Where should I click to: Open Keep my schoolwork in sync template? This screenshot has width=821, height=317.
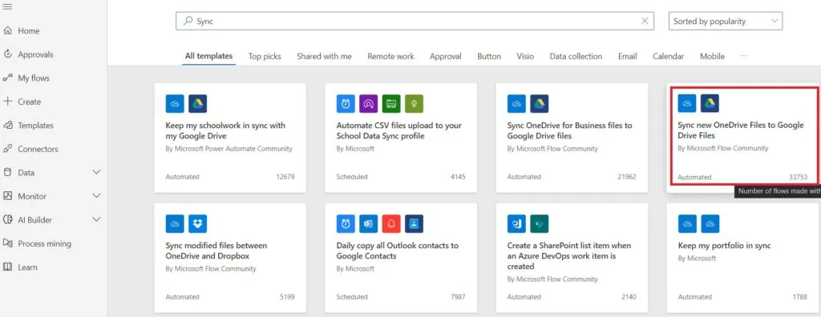click(230, 138)
